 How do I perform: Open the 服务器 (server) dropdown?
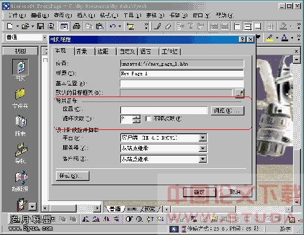(202, 148)
